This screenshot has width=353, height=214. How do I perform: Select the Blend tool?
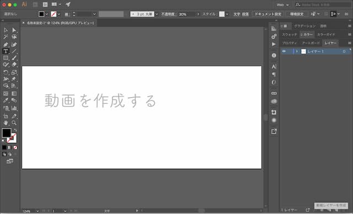point(14,100)
